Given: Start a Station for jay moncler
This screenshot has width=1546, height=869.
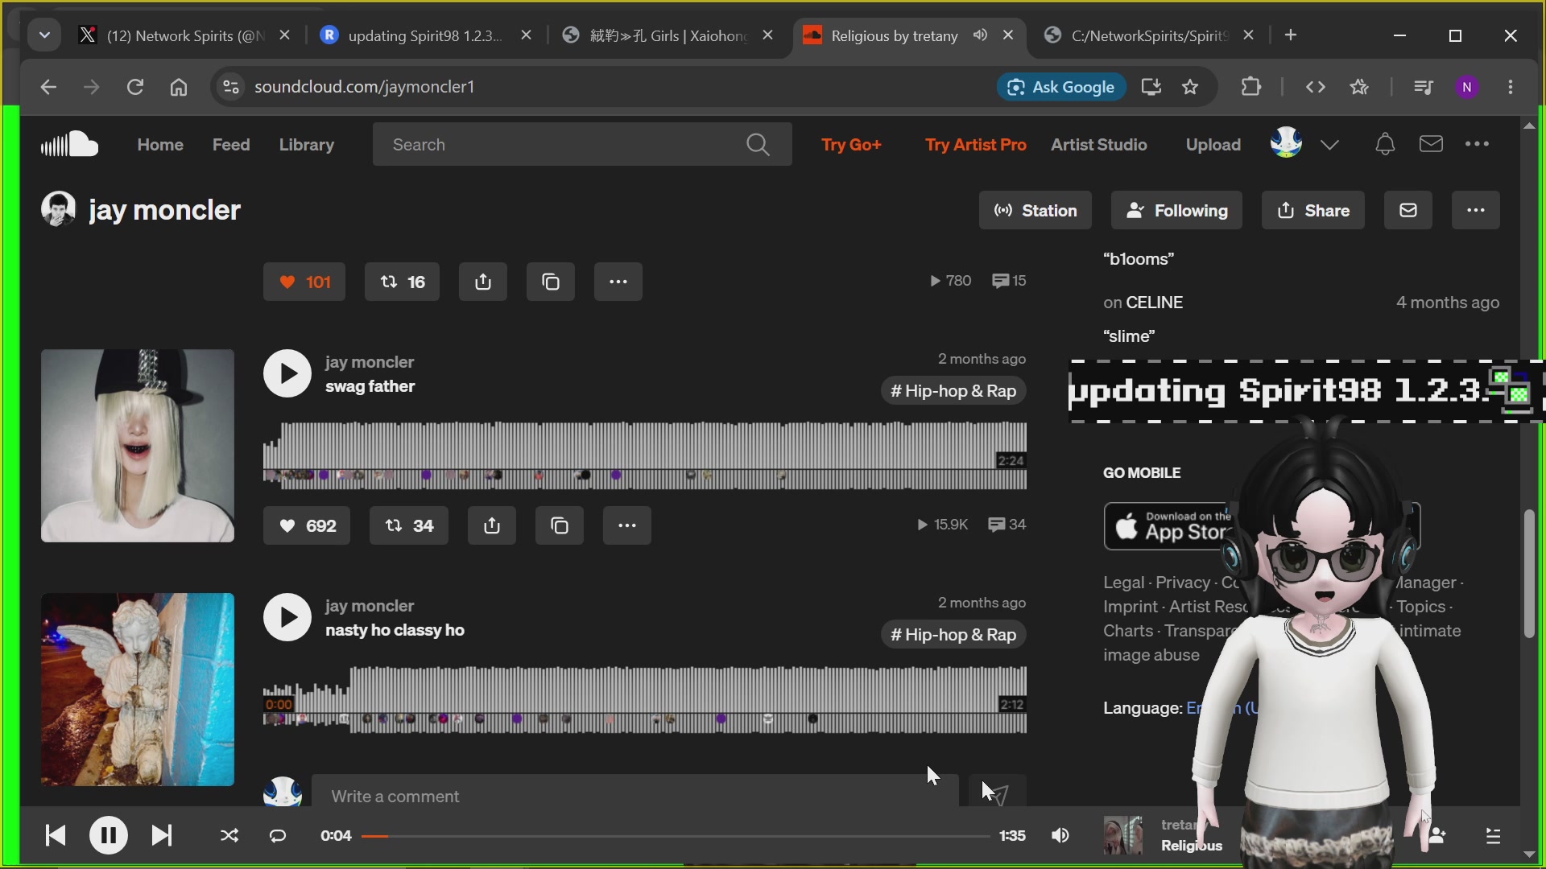Looking at the screenshot, I should (1035, 210).
